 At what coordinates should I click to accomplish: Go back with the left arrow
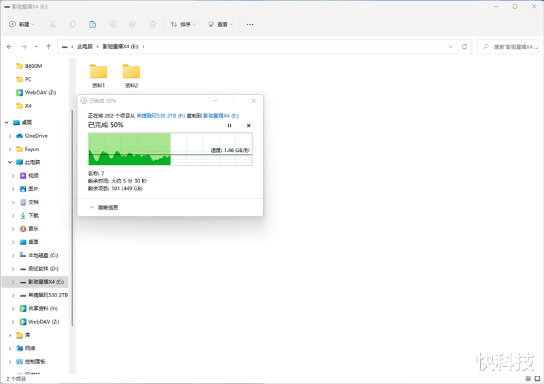(x=10, y=46)
